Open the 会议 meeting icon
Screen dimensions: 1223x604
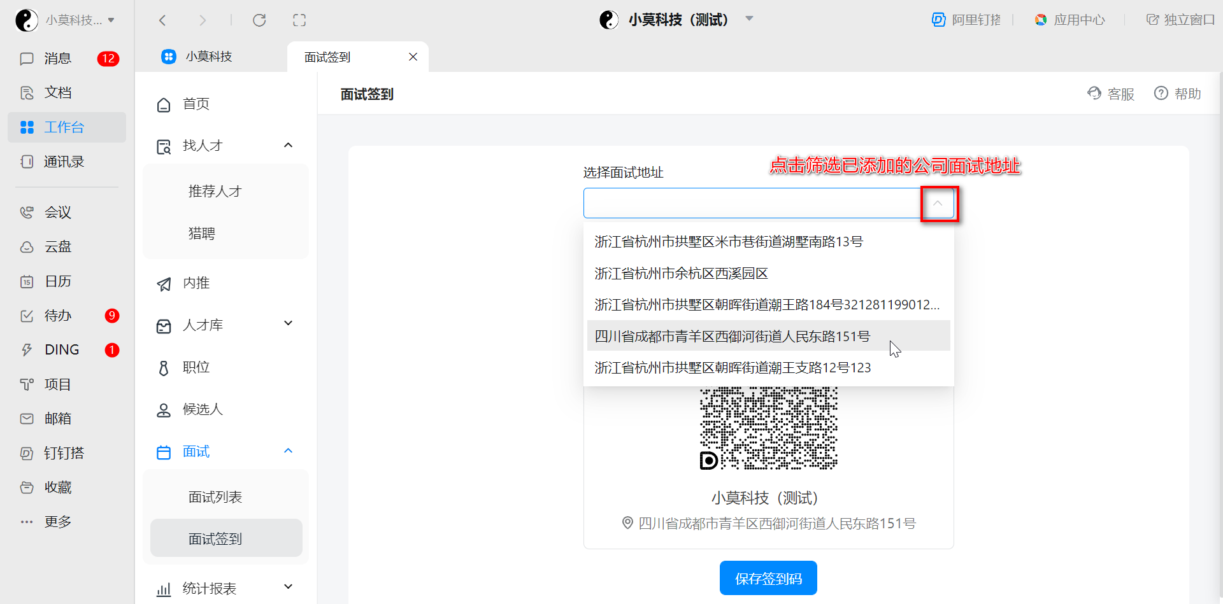coord(27,213)
